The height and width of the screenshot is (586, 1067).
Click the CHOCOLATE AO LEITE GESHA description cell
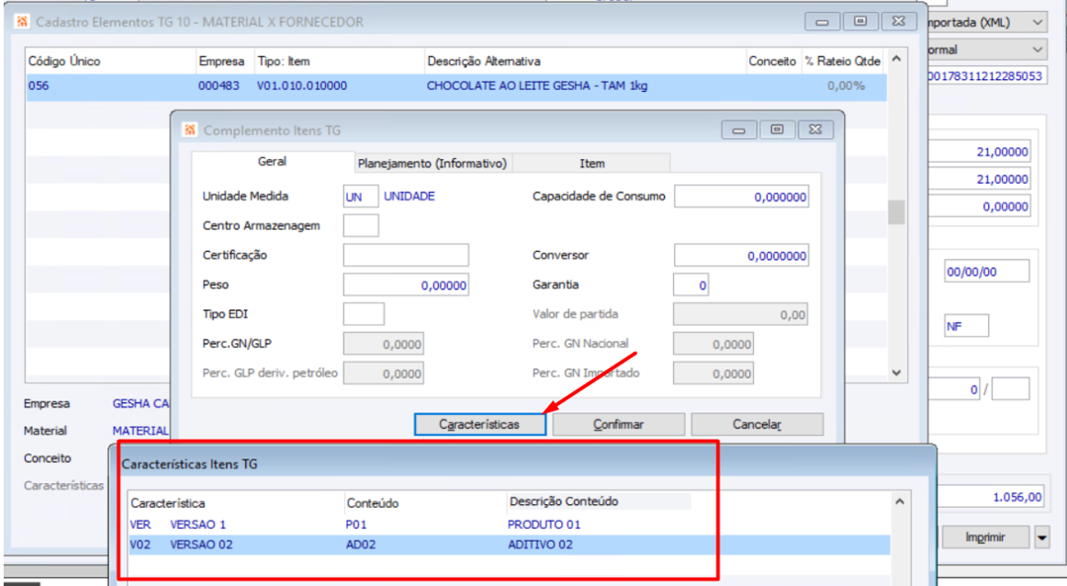coord(537,85)
